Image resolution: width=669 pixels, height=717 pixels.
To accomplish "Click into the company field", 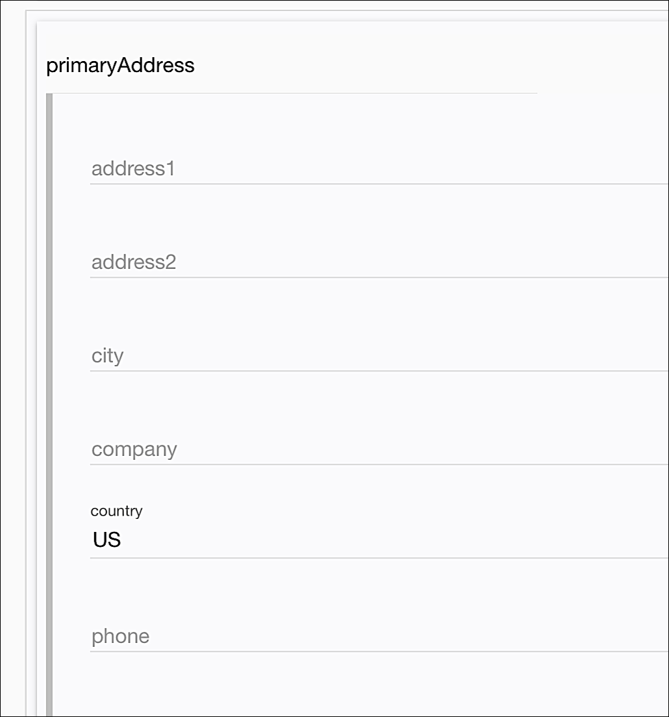I will (377, 450).
